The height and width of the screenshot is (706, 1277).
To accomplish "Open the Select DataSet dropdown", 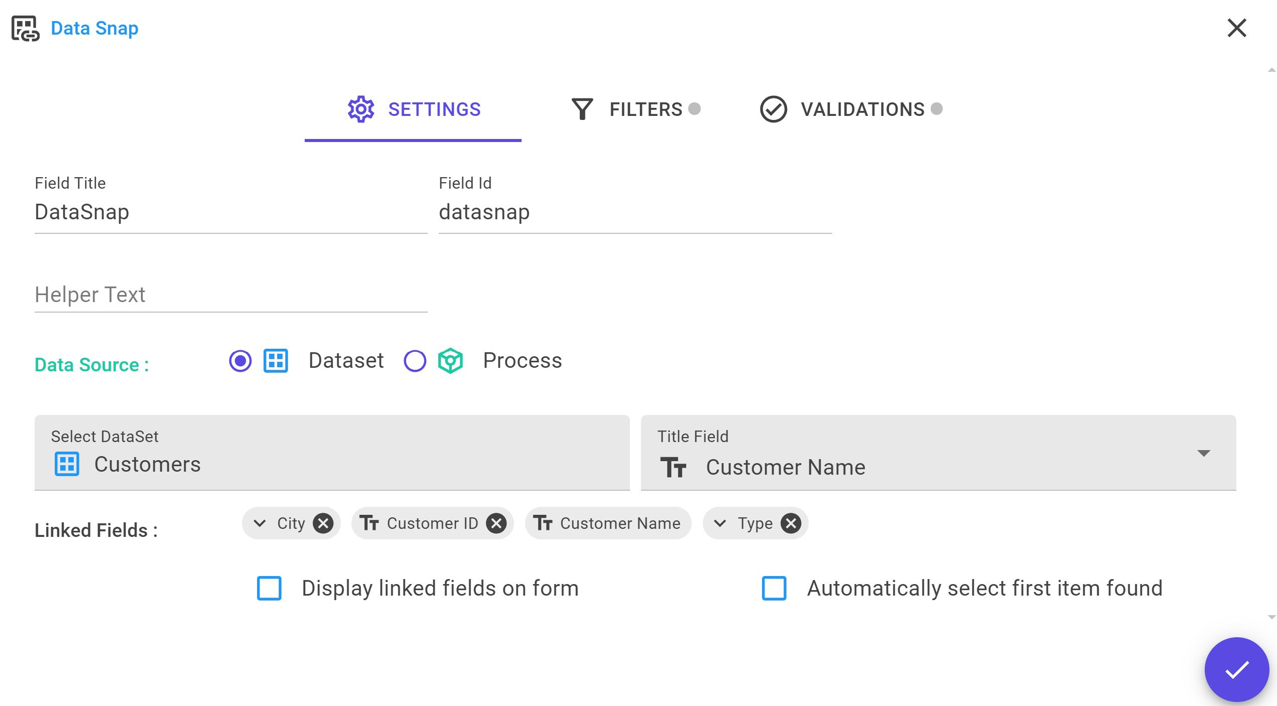I will [332, 453].
